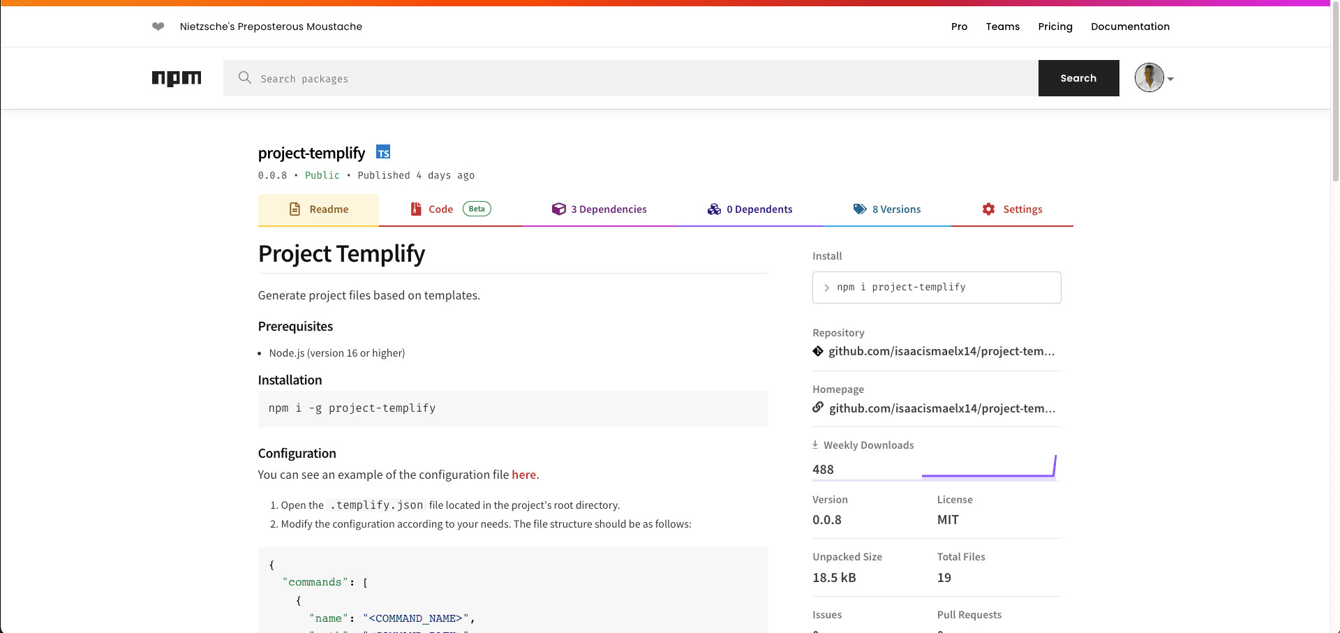Click the TS TypeScript badge beside package name
The width and height of the screenshot is (1340, 633).
pyautogui.click(x=382, y=151)
